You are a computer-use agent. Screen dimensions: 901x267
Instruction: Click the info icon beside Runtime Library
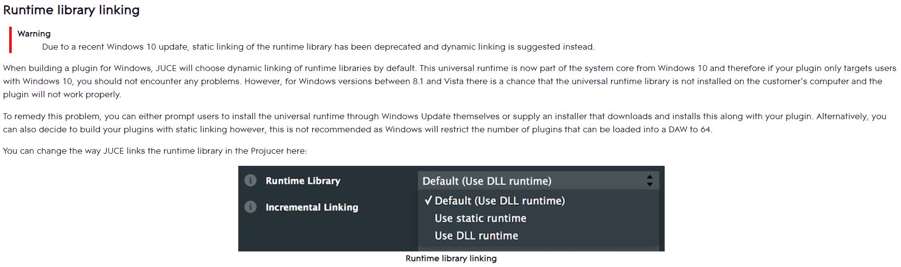(250, 180)
